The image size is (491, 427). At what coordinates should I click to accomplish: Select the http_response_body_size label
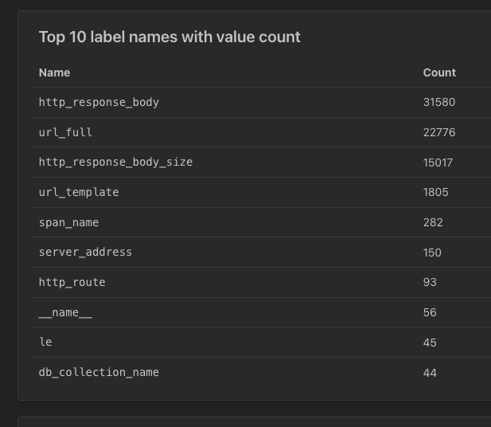point(115,162)
